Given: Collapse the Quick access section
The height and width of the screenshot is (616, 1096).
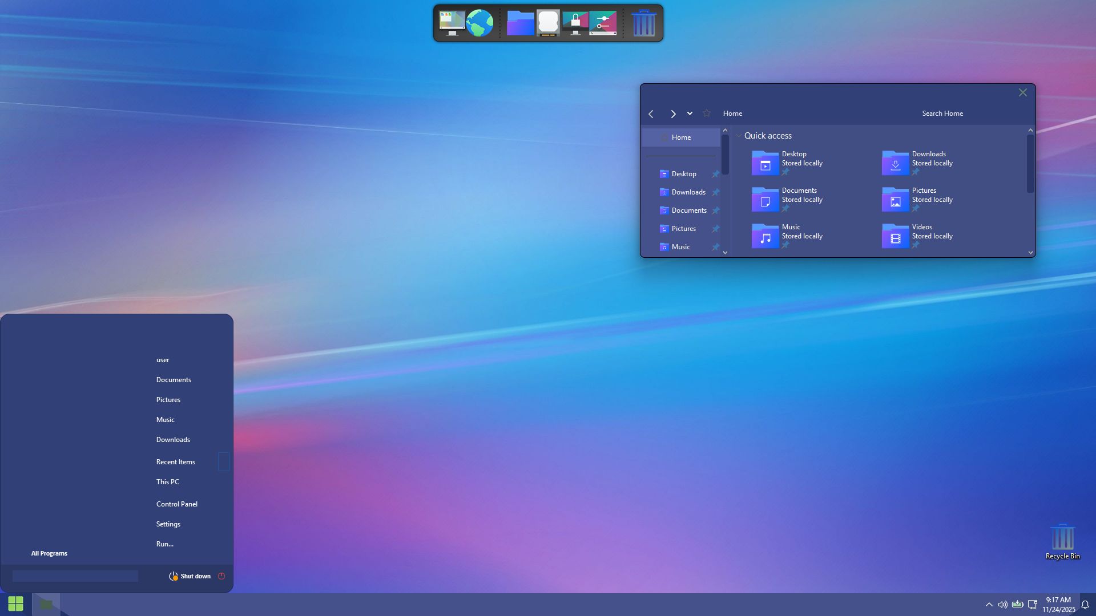Looking at the screenshot, I should click(x=739, y=136).
